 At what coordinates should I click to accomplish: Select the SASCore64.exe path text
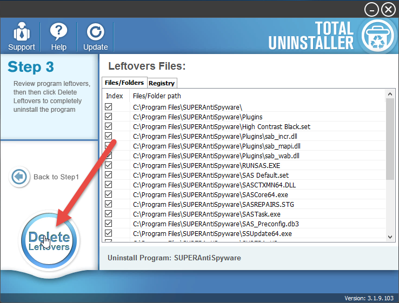(x=210, y=195)
